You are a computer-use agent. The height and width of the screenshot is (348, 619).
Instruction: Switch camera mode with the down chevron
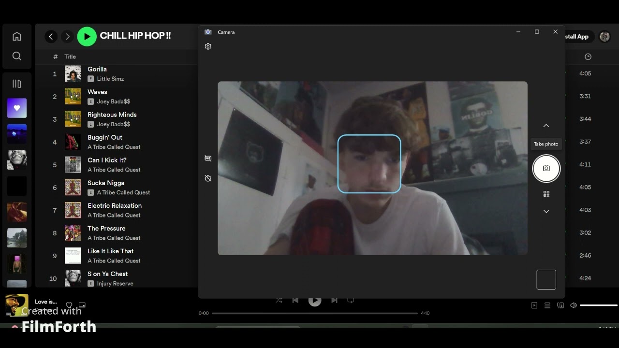[x=546, y=211]
